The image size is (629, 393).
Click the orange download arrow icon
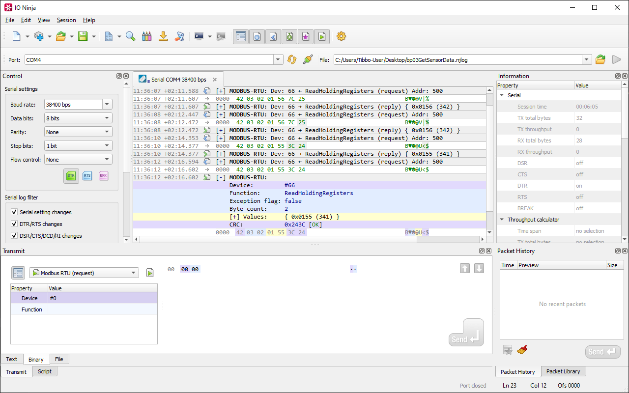(x=163, y=36)
